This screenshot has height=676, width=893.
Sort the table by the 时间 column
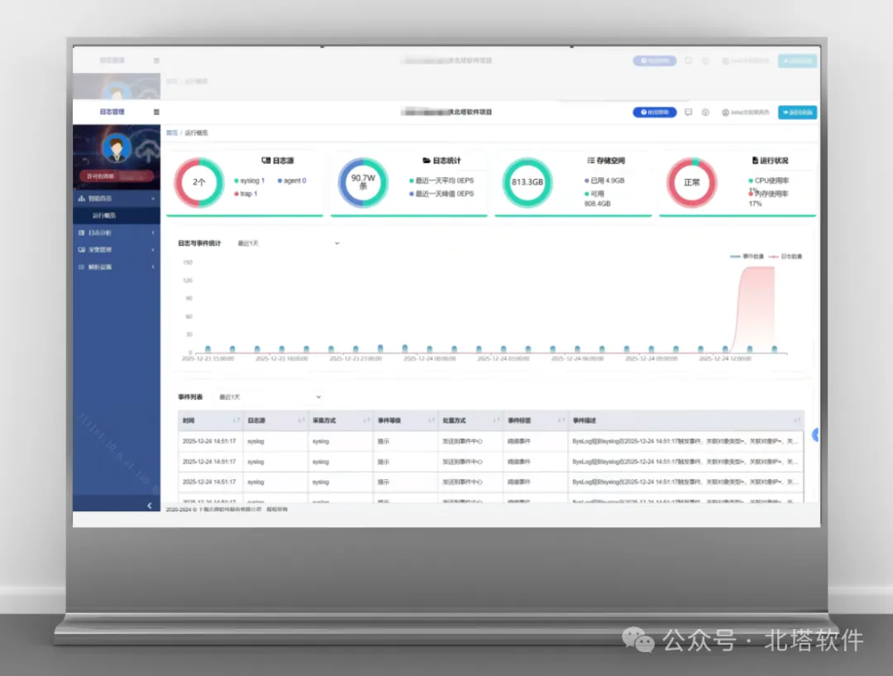pos(236,420)
